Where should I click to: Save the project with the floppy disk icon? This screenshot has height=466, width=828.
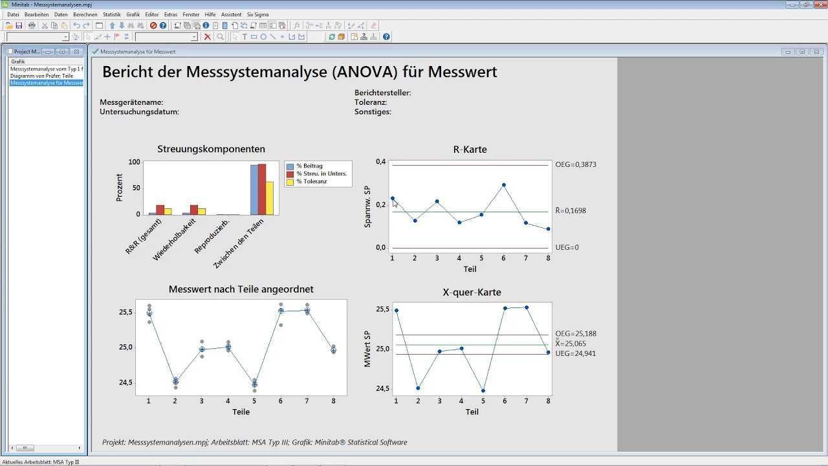tap(19, 26)
